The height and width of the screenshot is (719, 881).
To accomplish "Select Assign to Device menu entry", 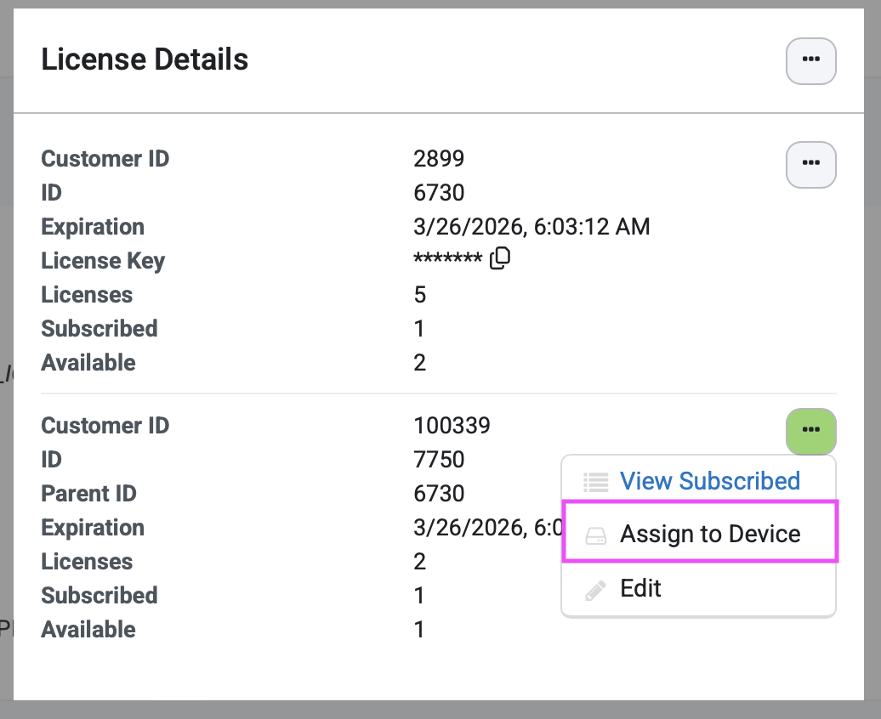I will [709, 535].
